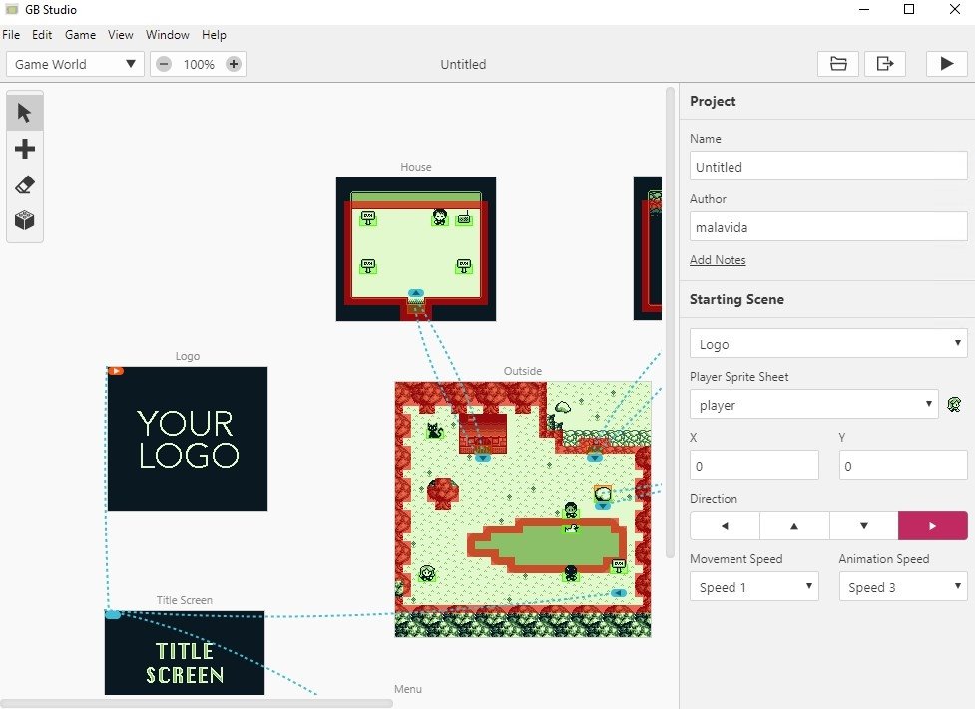This screenshot has width=975, height=709.
Task: Set direction to left
Action: coord(725,526)
